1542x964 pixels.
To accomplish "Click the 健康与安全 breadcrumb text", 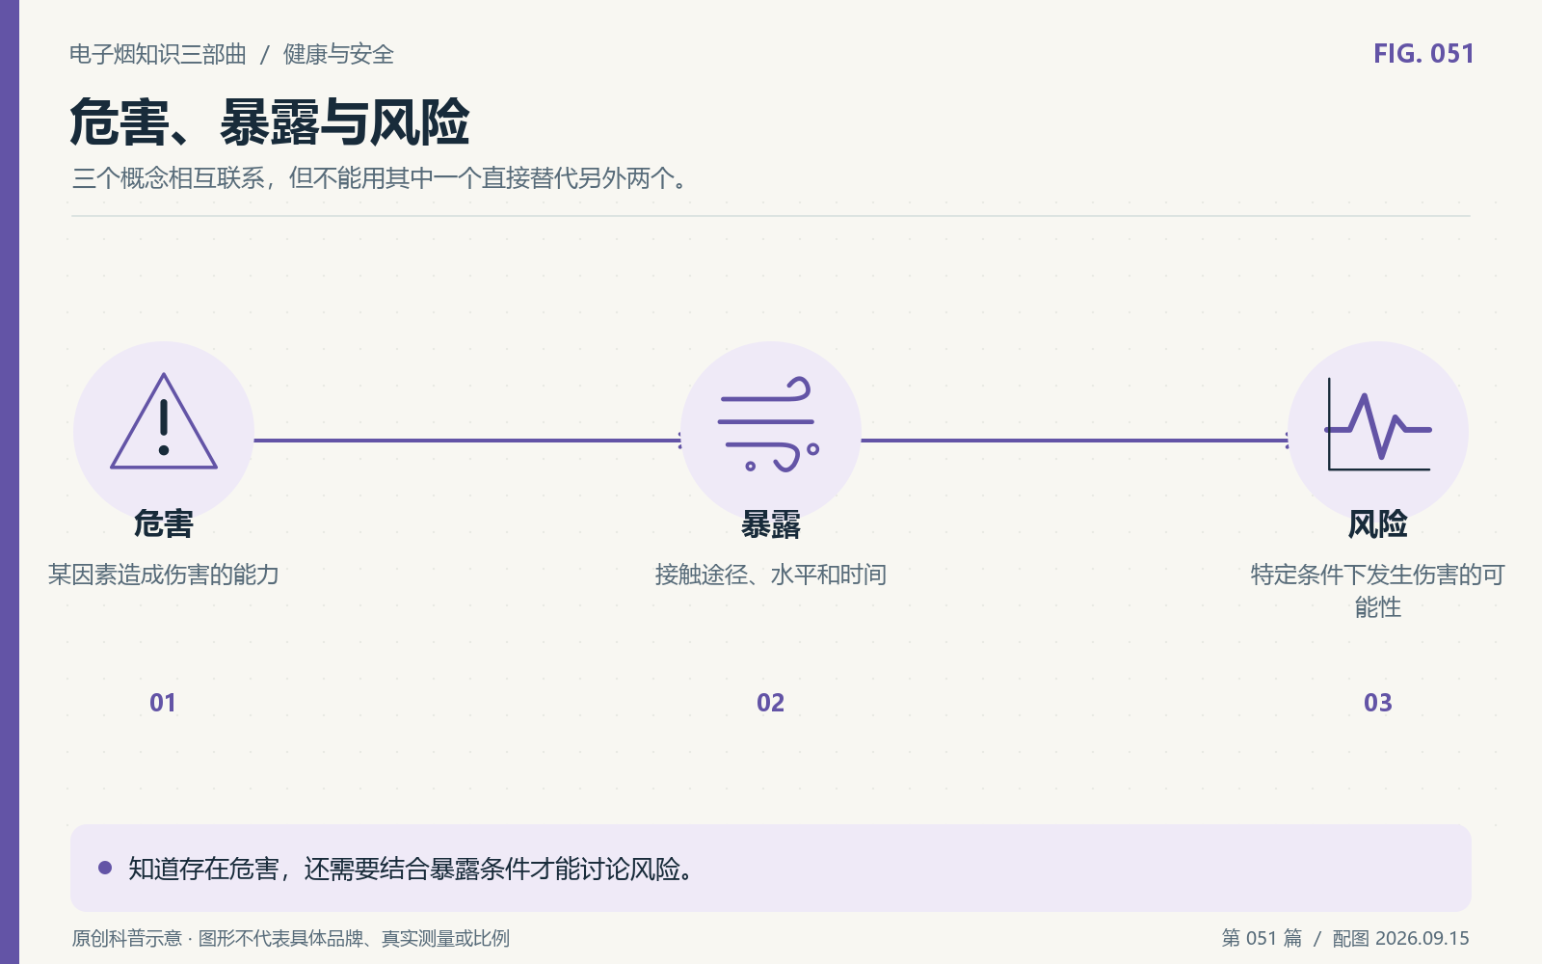I will 338,54.
